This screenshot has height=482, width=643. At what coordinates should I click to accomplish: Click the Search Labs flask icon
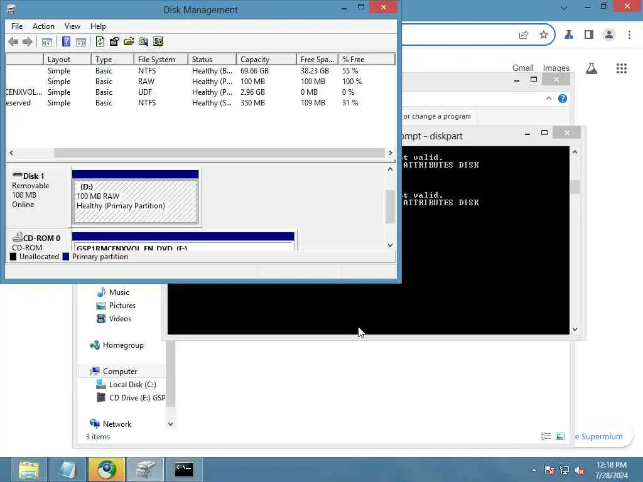[592, 68]
